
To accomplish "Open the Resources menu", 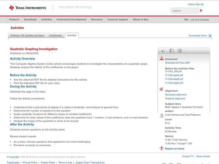I will click(x=97, y=19).
